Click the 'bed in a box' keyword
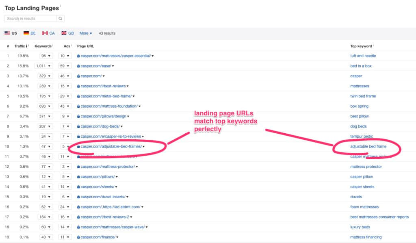 (361, 66)
